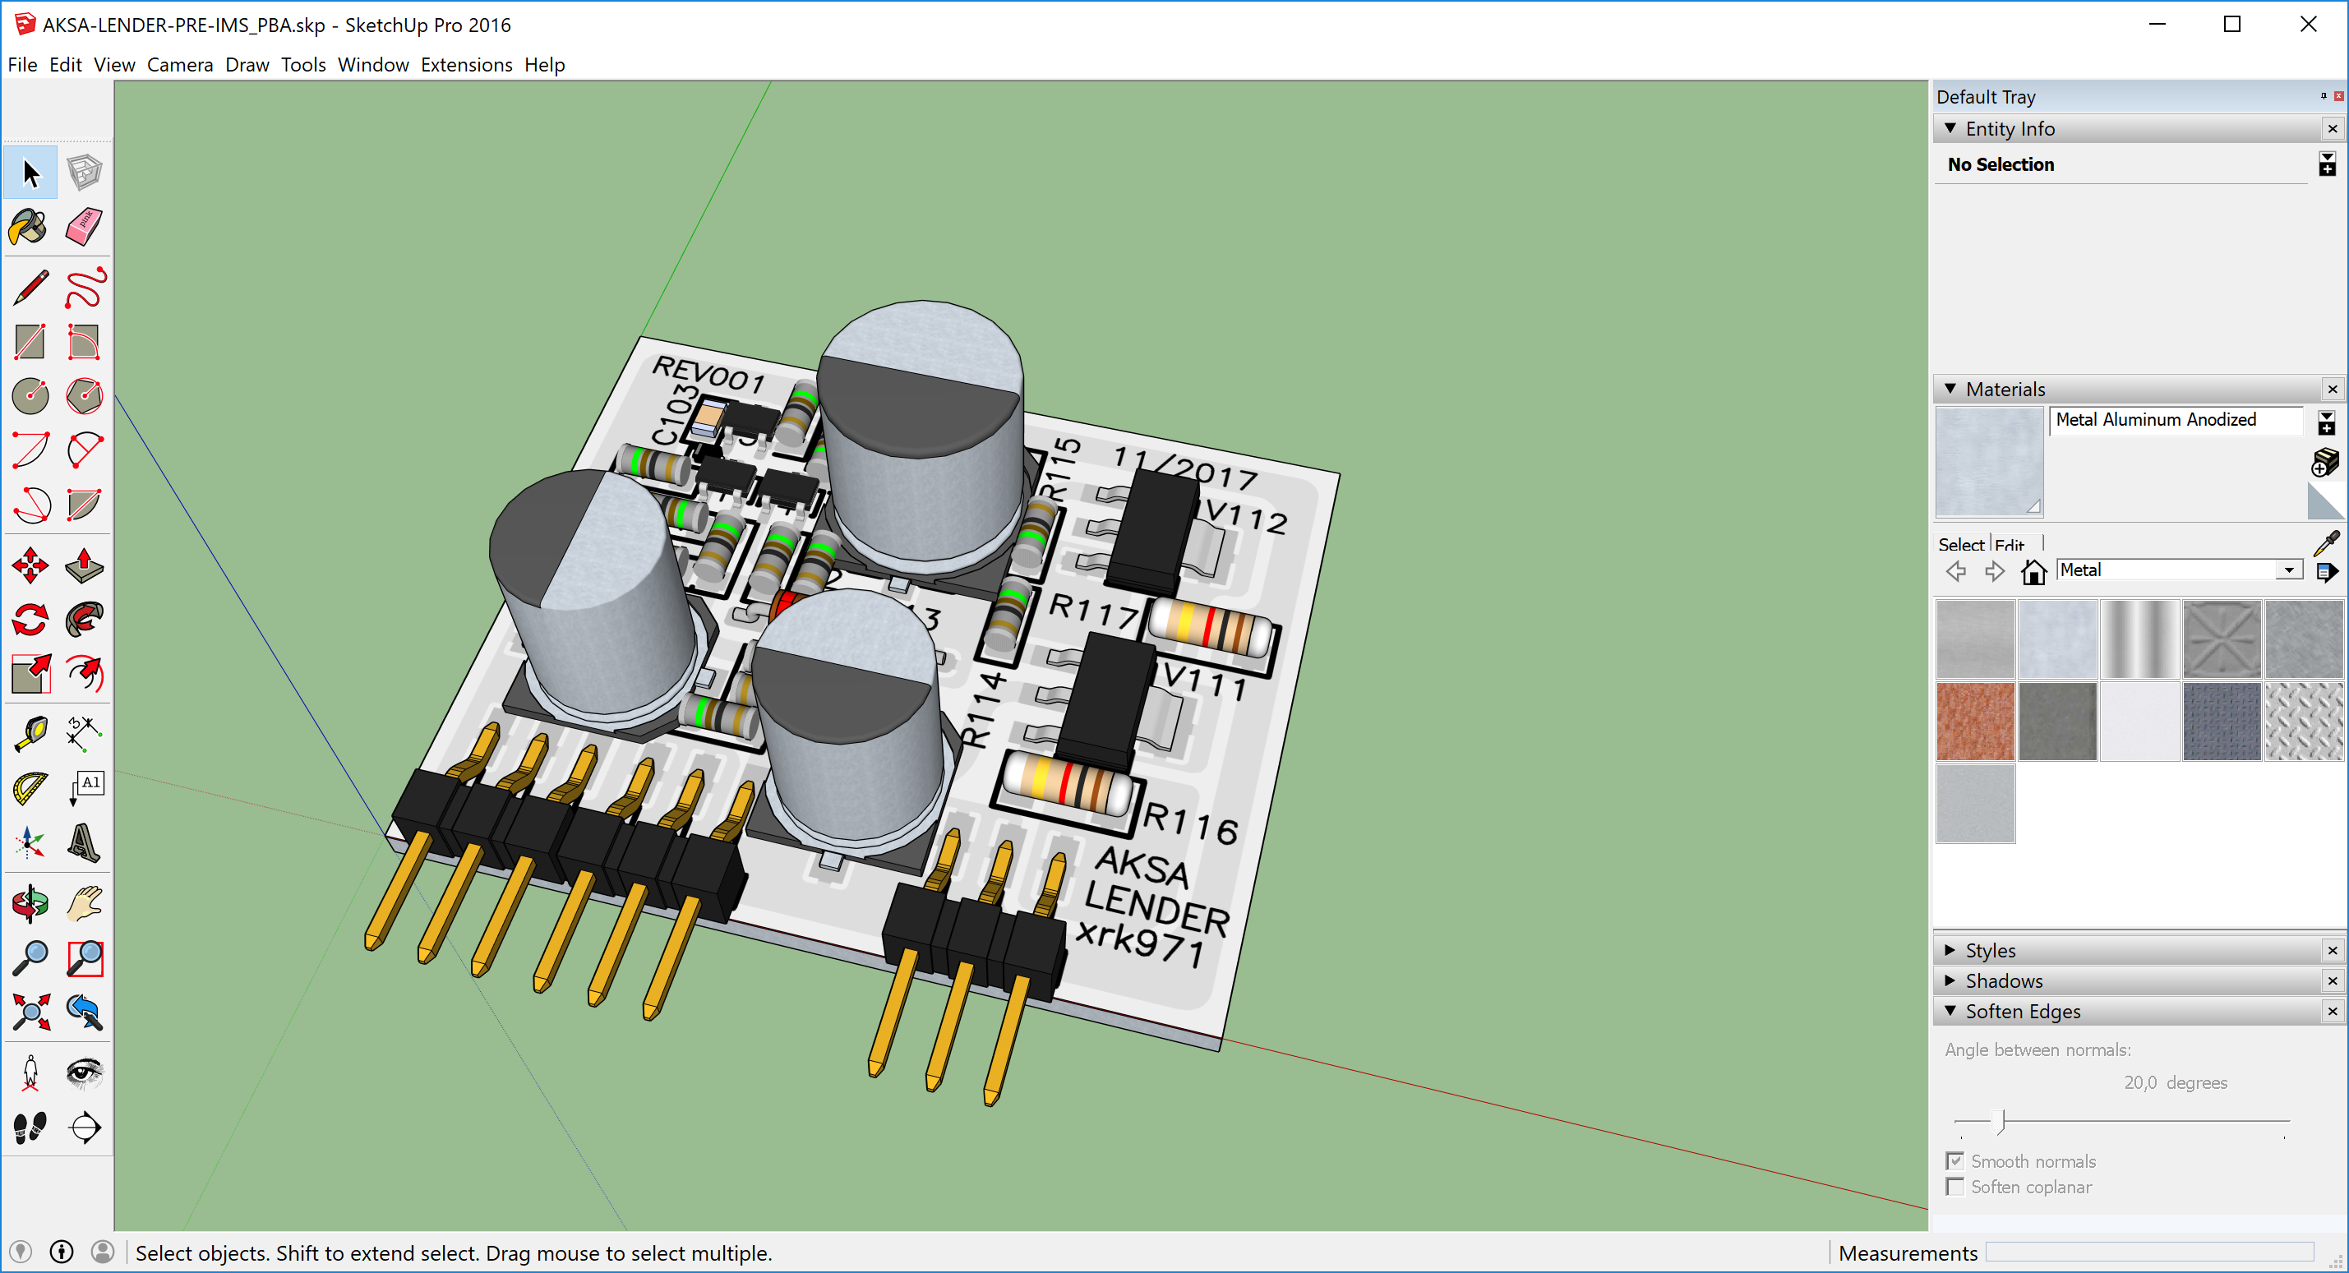Screen dimensions: 2349x1273
Task: Click the current material preview thumbnail
Action: coord(1989,461)
